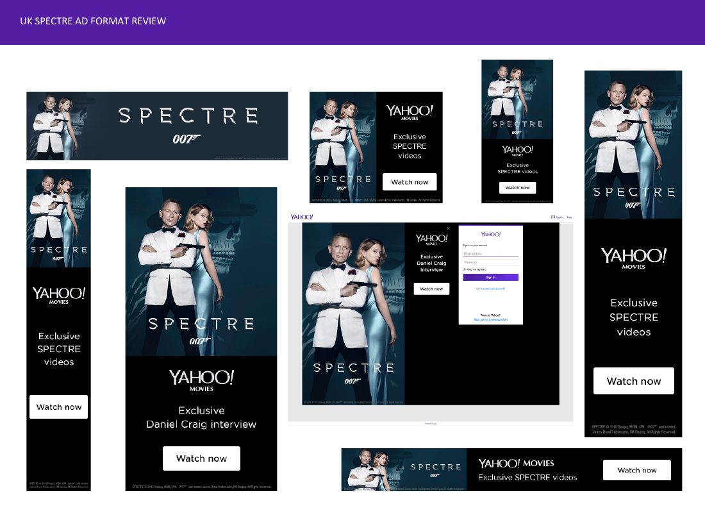This screenshot has width=705, height=529.
Task: Click the wide SPECTRE 007 billboard banner
Action: point(157,126)
